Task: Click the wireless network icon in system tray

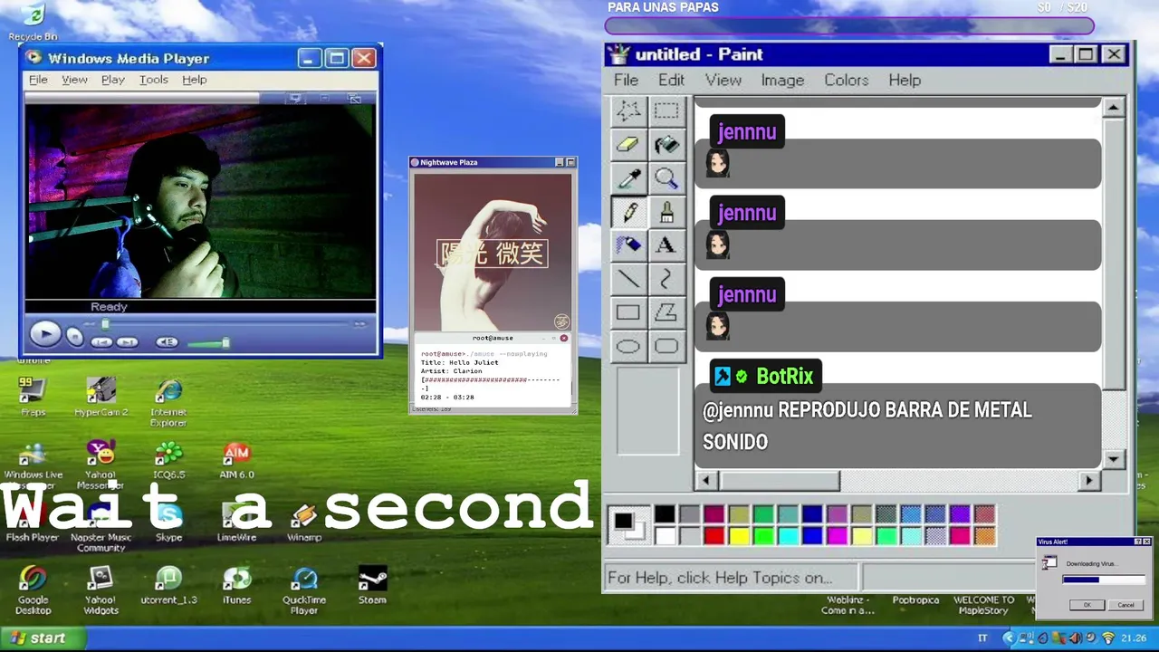Action: click(1107, 638)
